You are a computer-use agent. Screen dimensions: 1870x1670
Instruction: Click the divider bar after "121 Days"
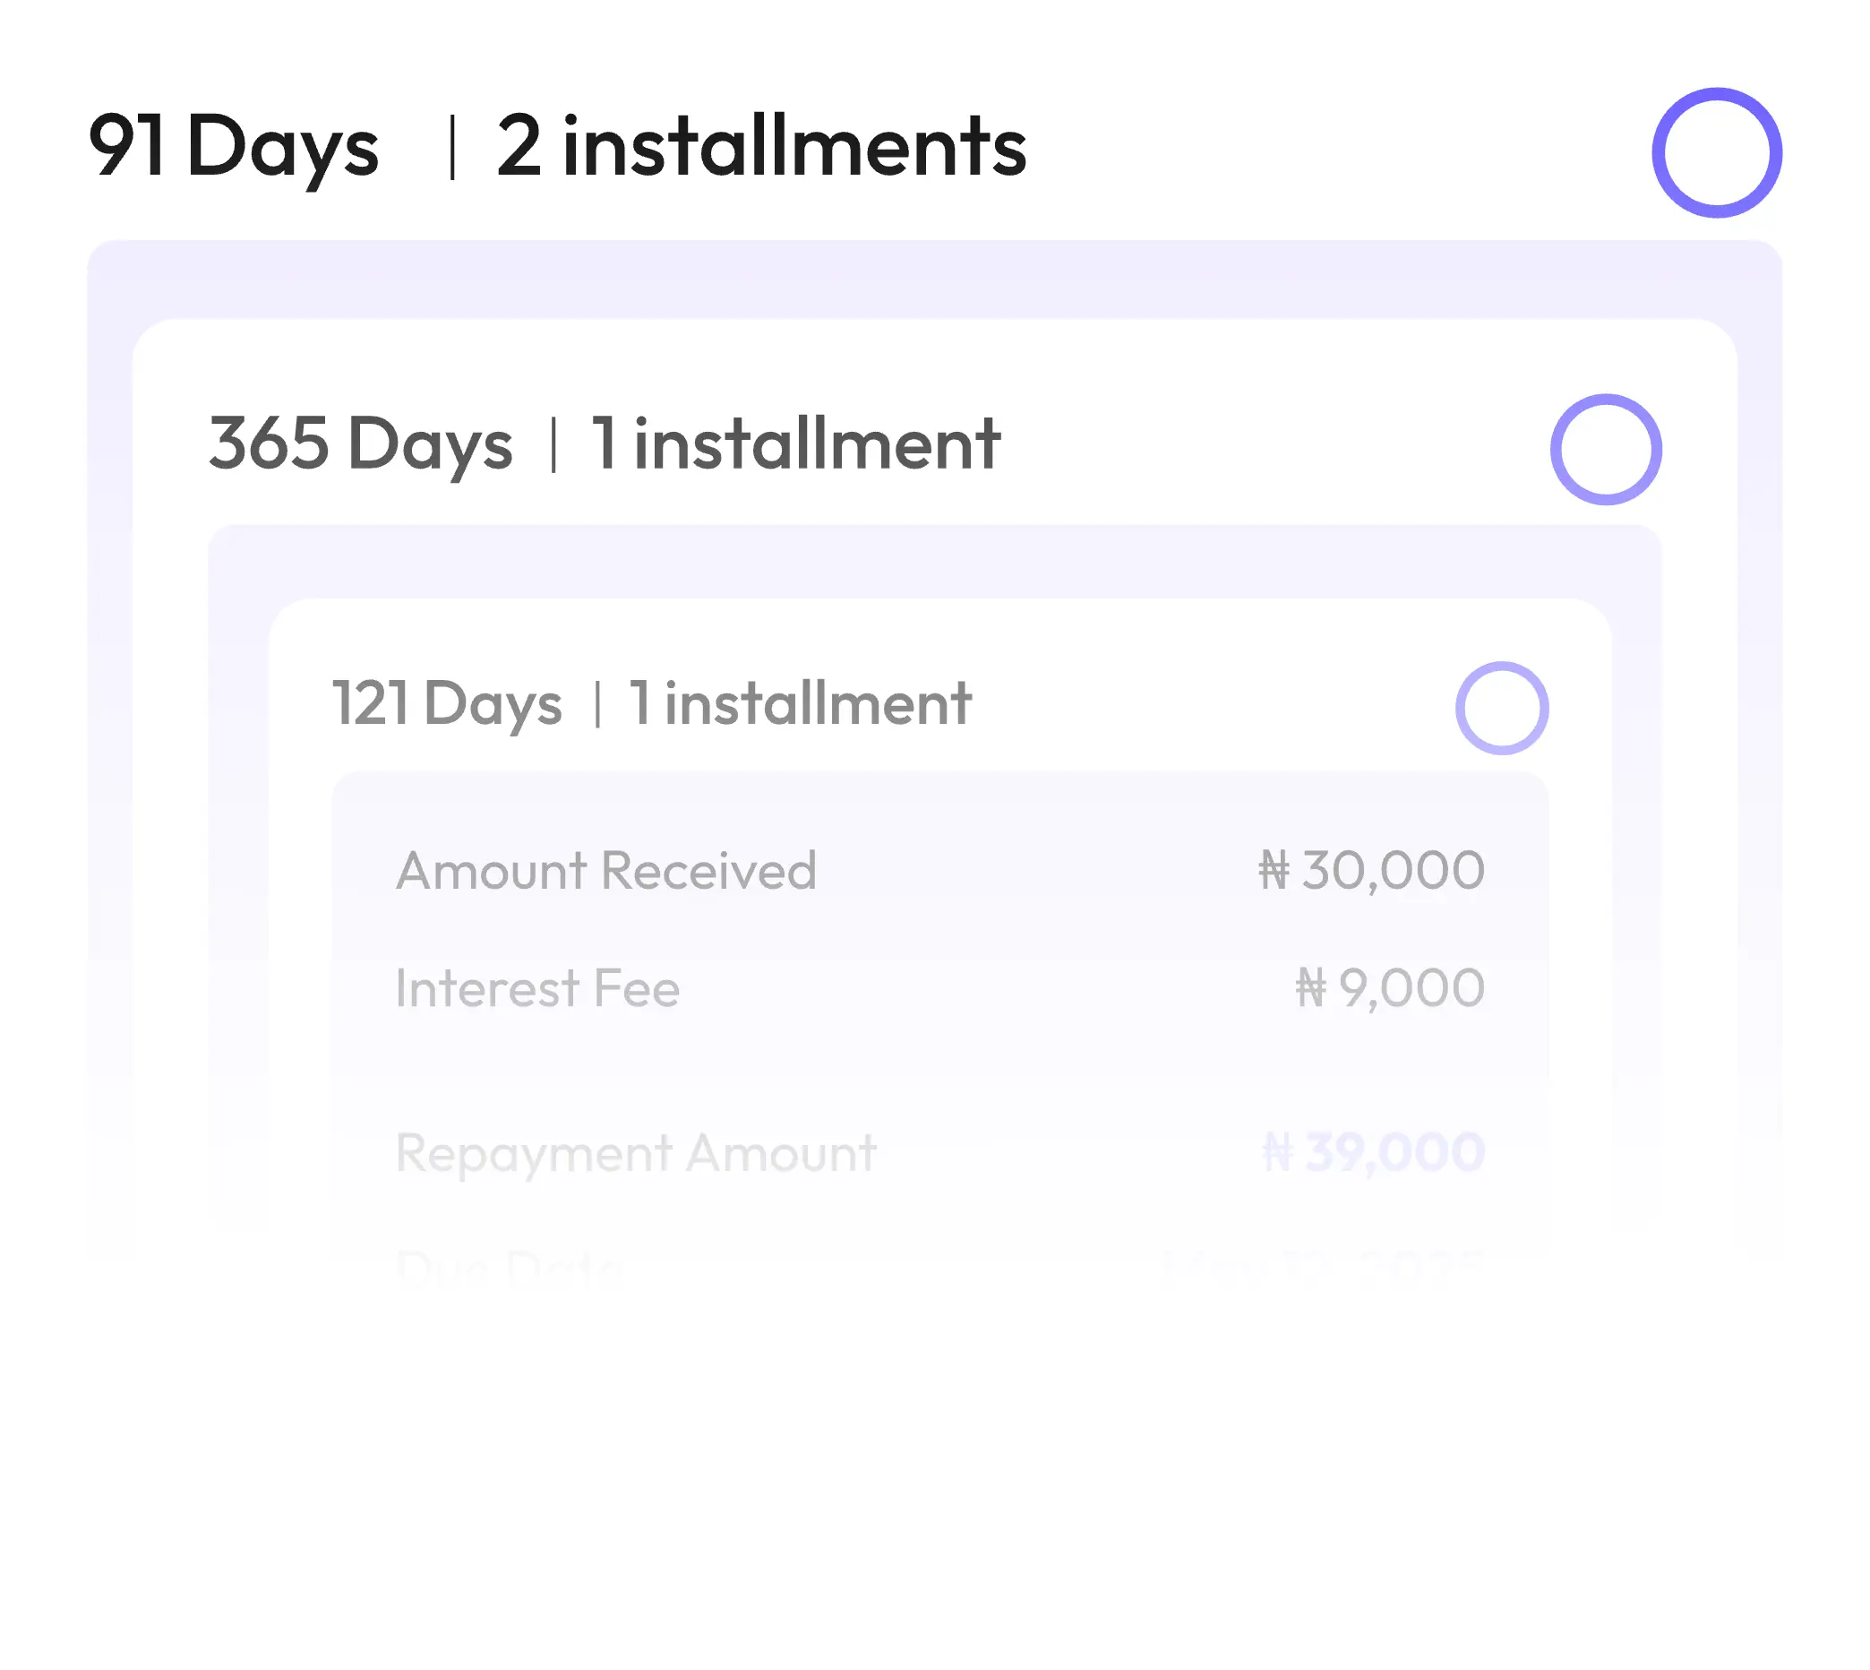click(x=598, y=704)
